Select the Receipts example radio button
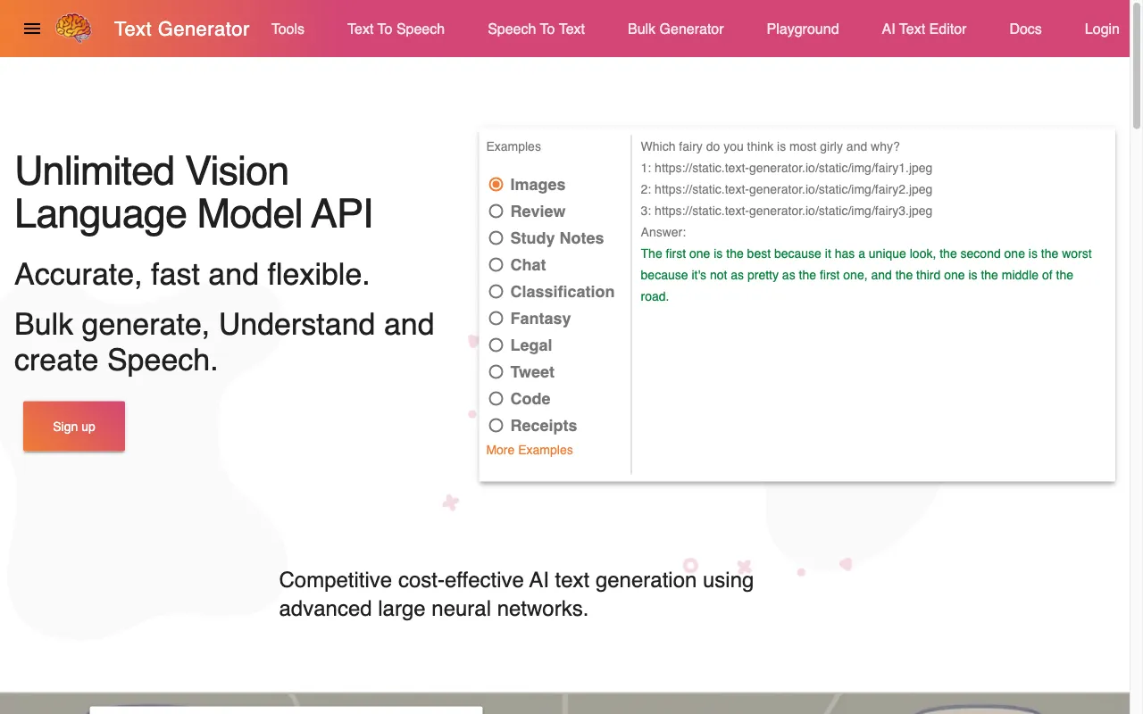Image resolution: width=1143 pixels, height=714 pixels. (x=496, y=426)
